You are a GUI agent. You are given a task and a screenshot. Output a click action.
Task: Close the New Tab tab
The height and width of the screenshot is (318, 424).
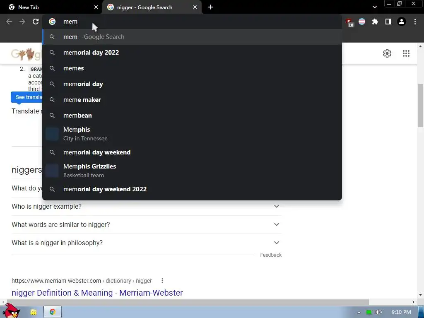click(x=96, y=7)
